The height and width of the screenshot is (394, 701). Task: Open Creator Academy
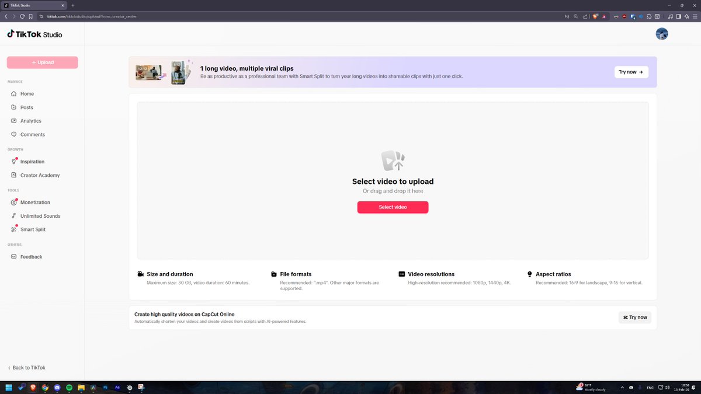(42, 175)
